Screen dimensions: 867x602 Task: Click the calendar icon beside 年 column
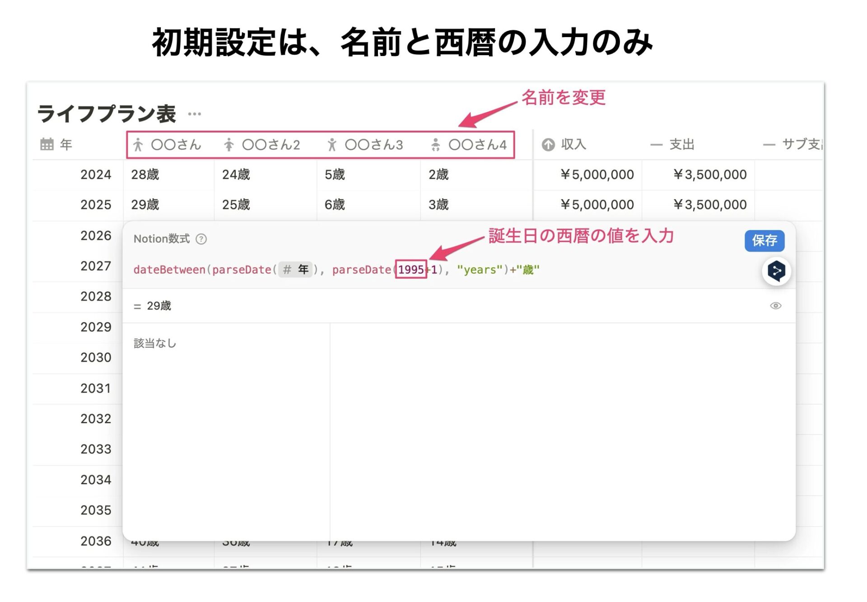click(47, 144)
